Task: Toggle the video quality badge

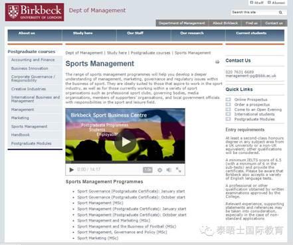Action: click(147, 170)
